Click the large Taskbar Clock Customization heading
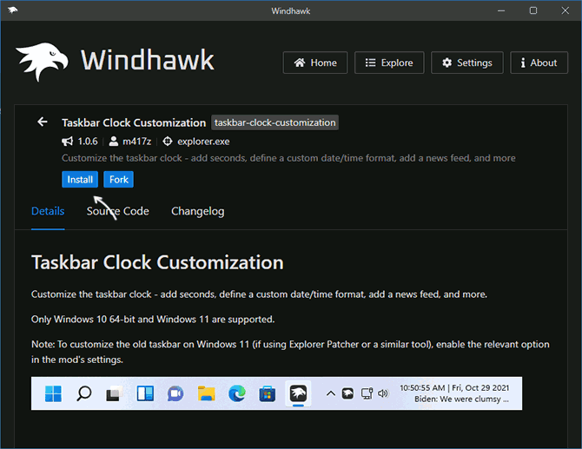 (157, 262)
